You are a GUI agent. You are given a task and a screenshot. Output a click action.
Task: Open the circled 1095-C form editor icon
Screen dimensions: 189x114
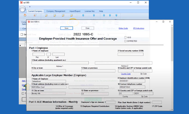click(71, 15)
